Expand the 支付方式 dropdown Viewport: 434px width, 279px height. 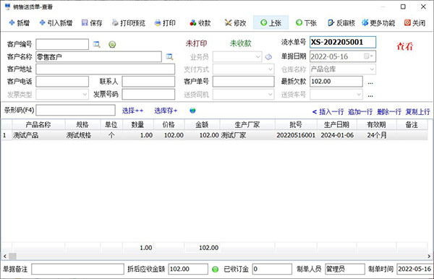[x=271, y=69]
